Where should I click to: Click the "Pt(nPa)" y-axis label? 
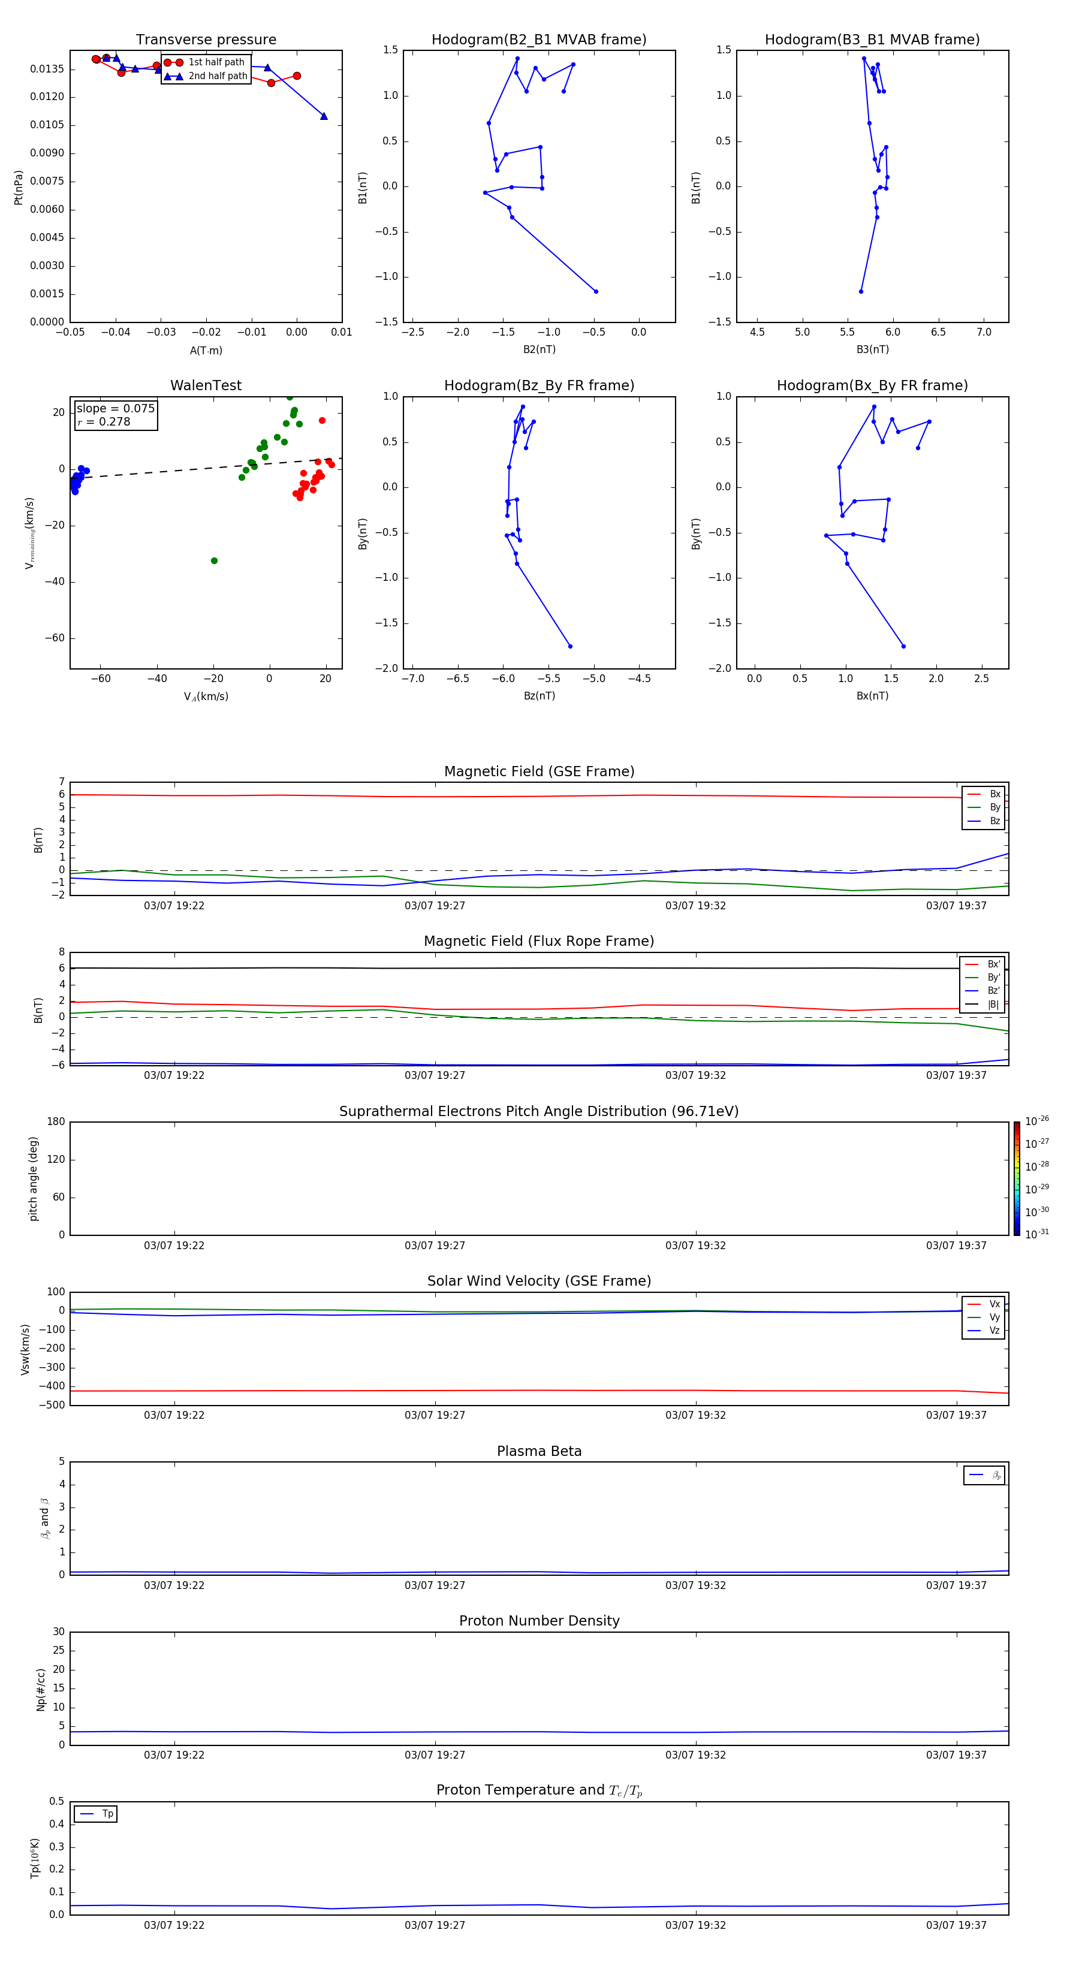(19, 188)
